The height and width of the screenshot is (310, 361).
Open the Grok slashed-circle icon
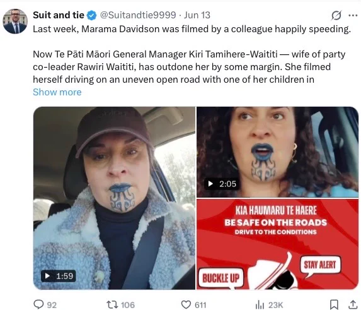point(336,15)
